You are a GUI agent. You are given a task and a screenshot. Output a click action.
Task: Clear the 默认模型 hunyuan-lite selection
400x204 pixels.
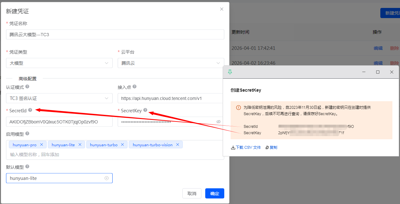107,178
